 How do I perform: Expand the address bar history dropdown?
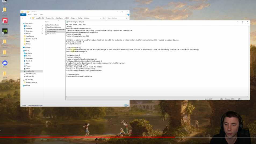click(101, 18)
